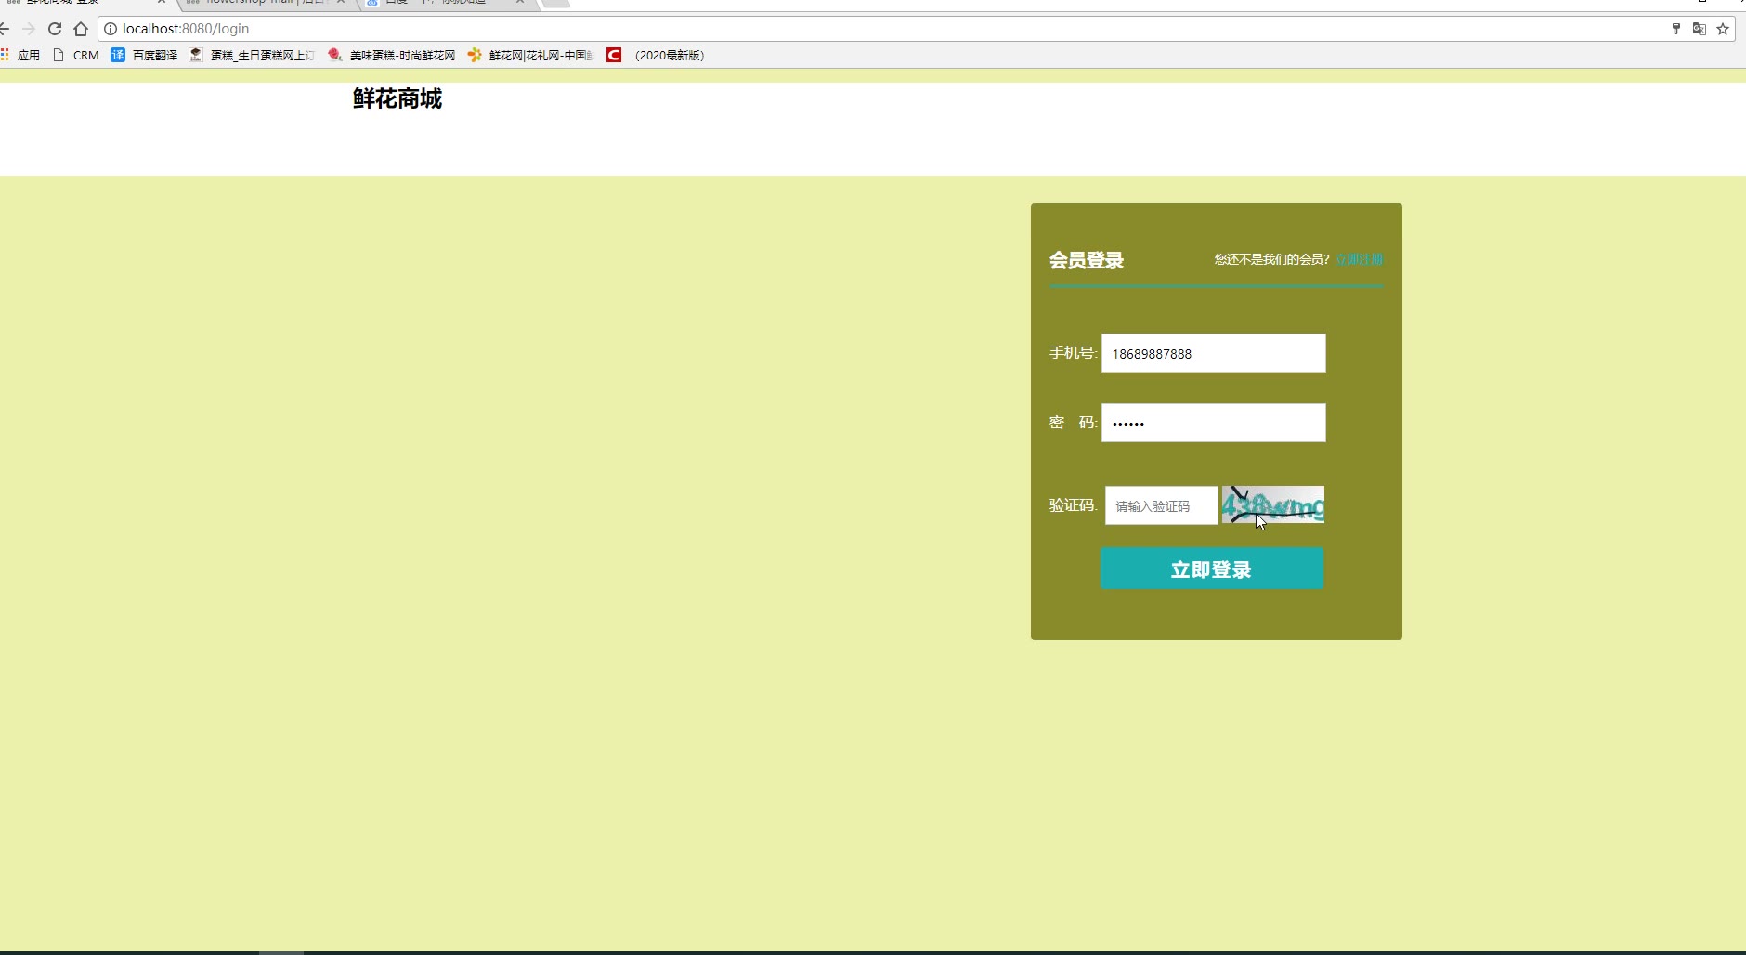
Task: Go back in browser history
Action: pos(4,29)
